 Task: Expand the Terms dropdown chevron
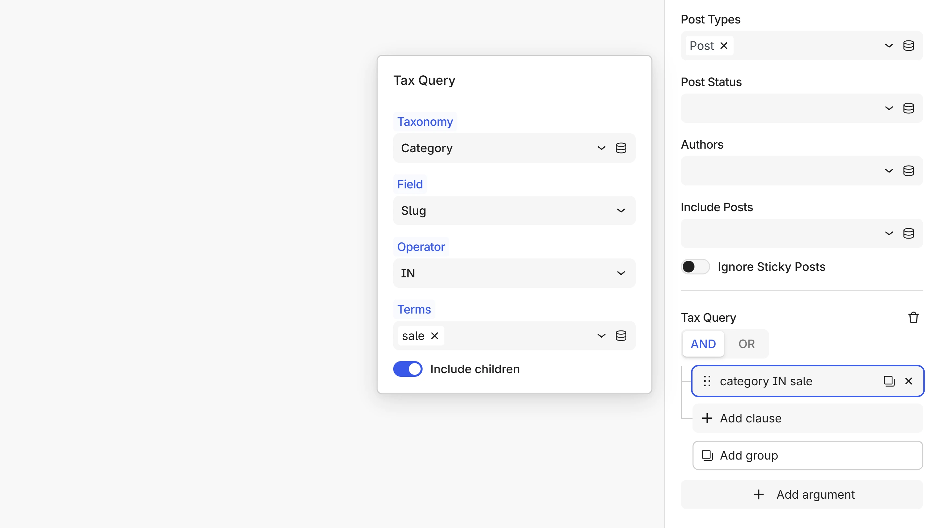click(602, 336)
